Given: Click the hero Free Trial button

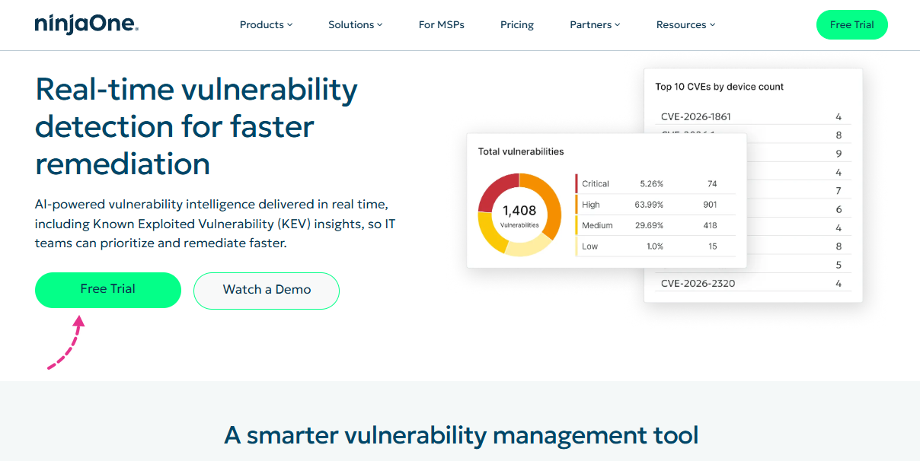Looking at the screenshot, I should coord(108,290).
